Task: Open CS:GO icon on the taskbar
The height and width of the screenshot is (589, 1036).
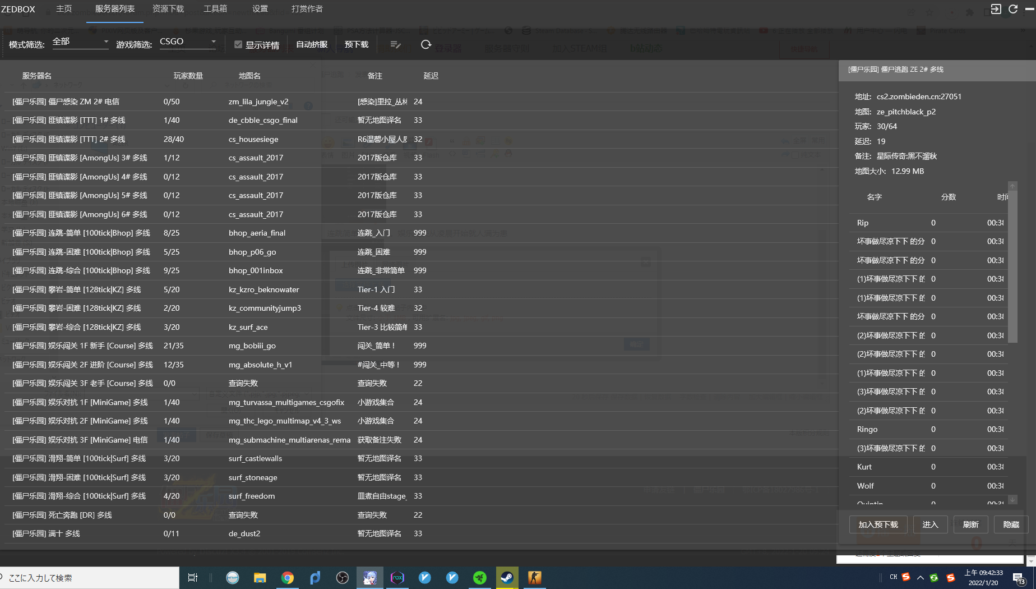Action: (535, 578)
